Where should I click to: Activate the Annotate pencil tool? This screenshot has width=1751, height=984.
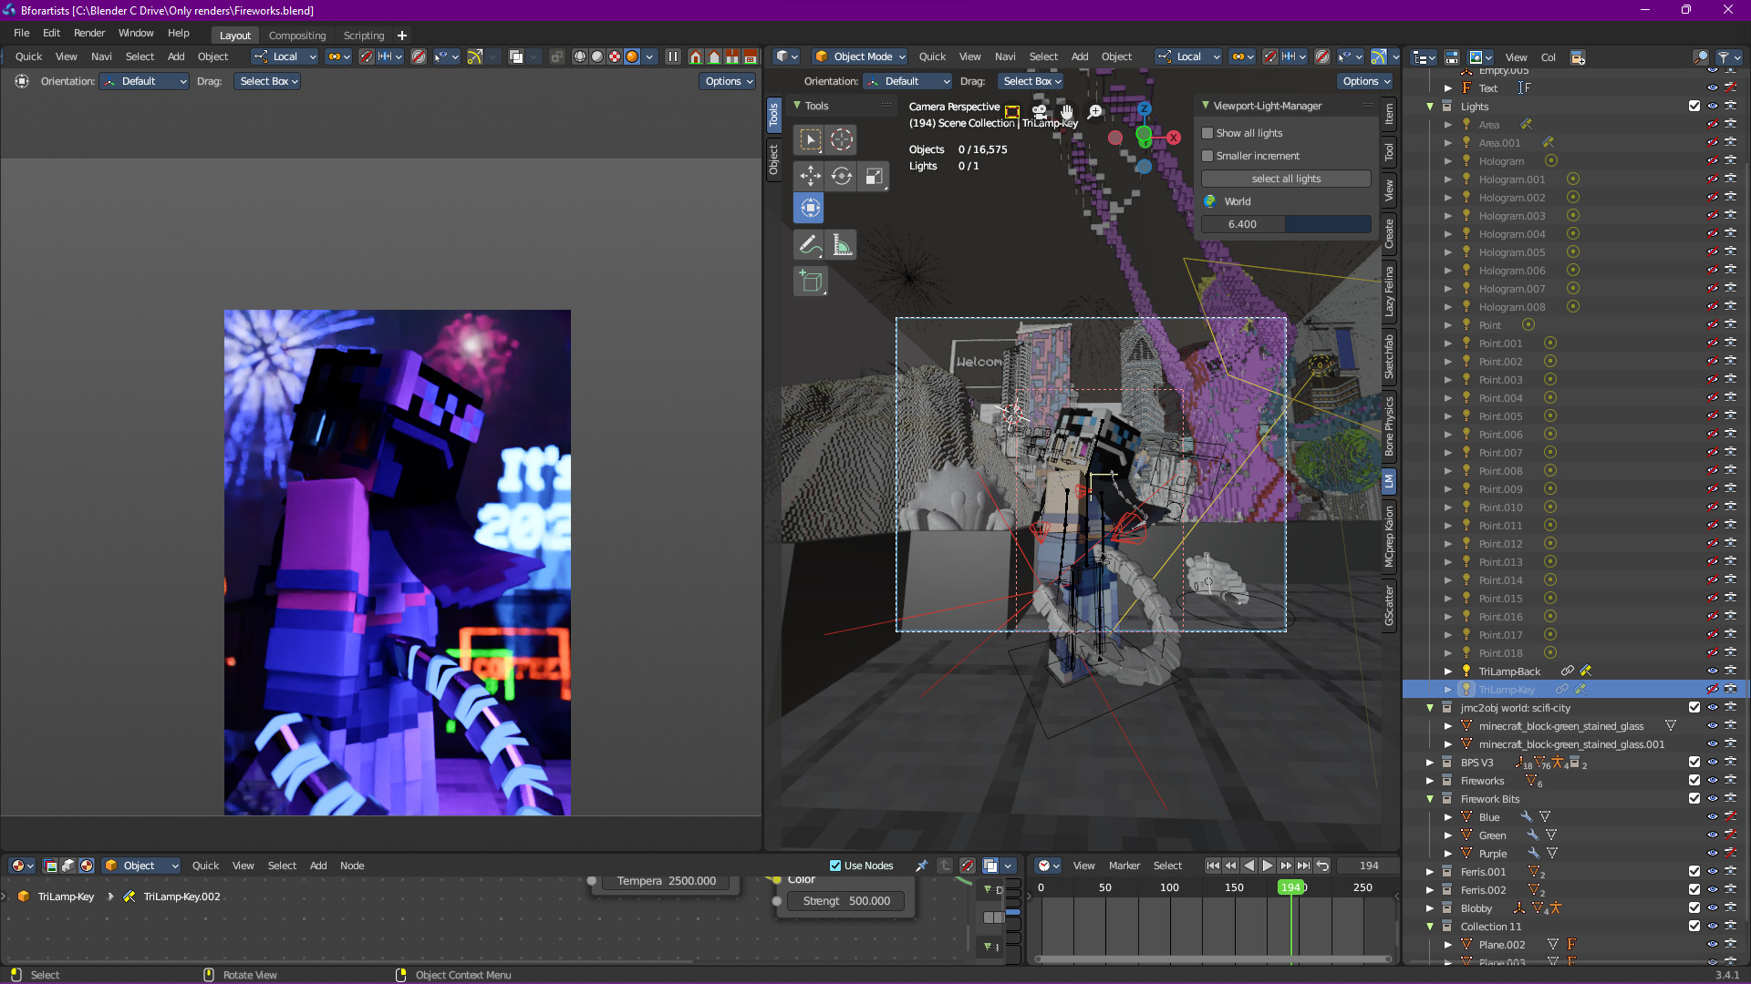(809, 245)
